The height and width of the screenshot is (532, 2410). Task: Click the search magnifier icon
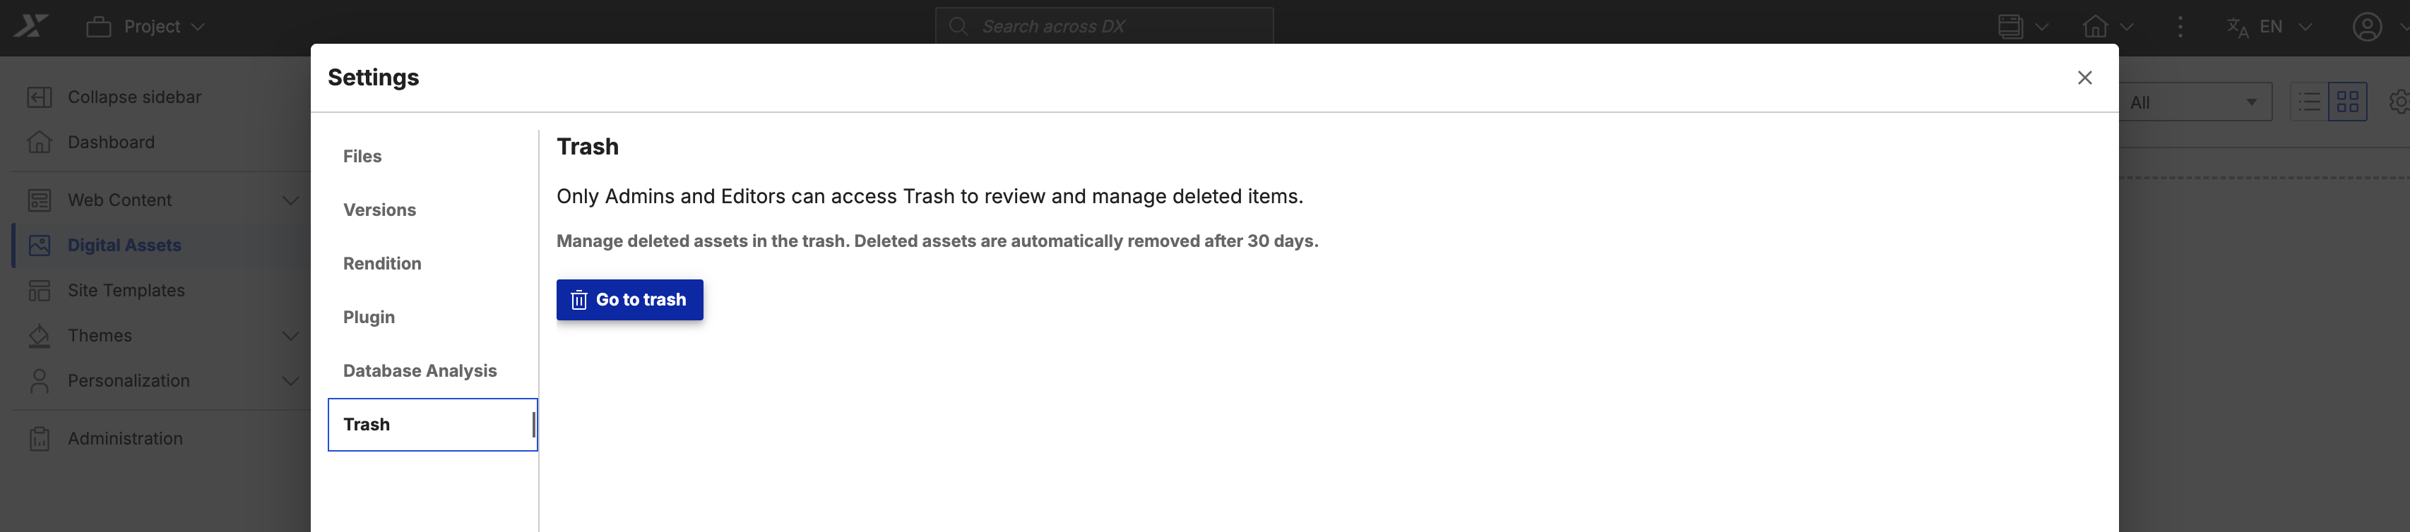click(x=958, y=26)
